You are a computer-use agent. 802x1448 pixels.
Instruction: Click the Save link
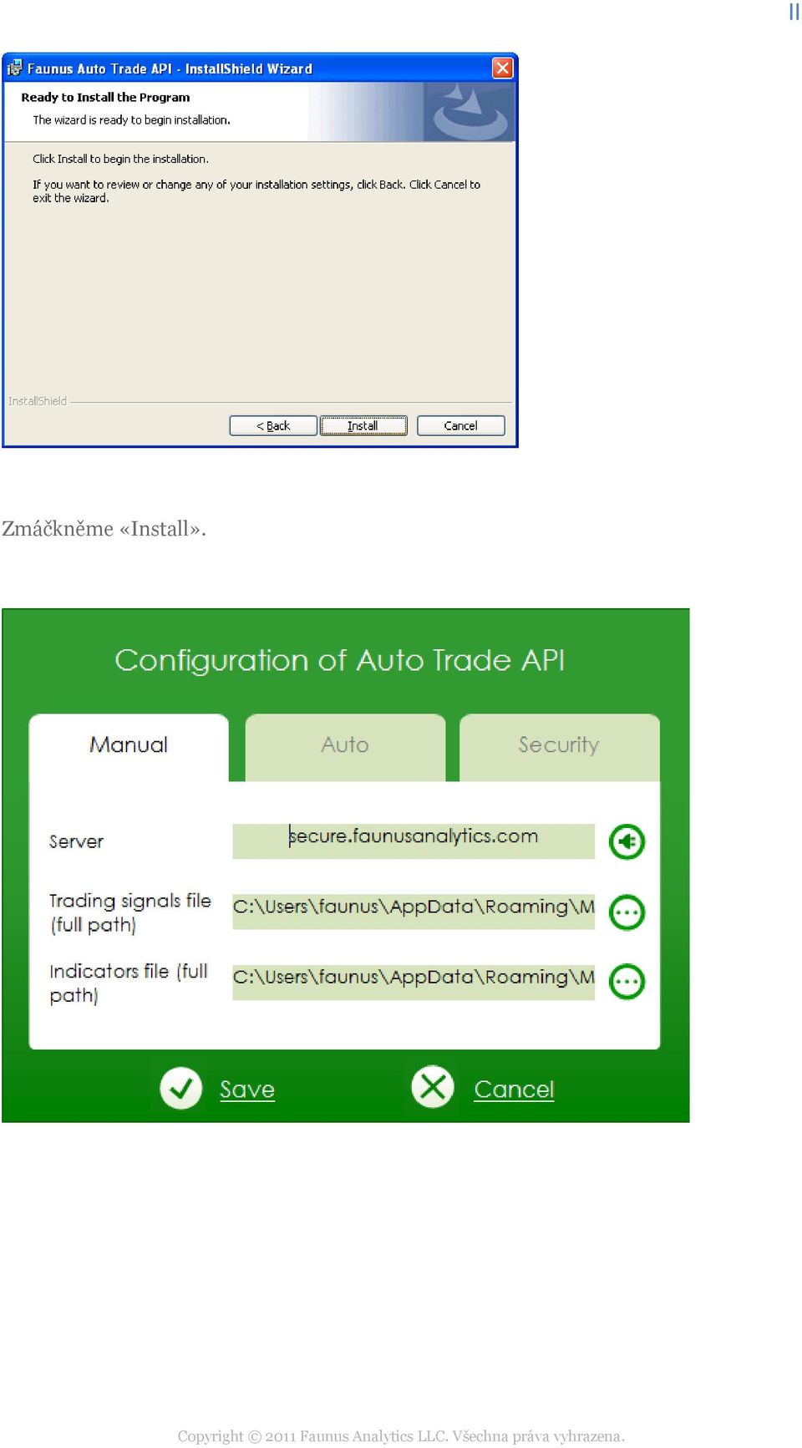pos(247,1090)
